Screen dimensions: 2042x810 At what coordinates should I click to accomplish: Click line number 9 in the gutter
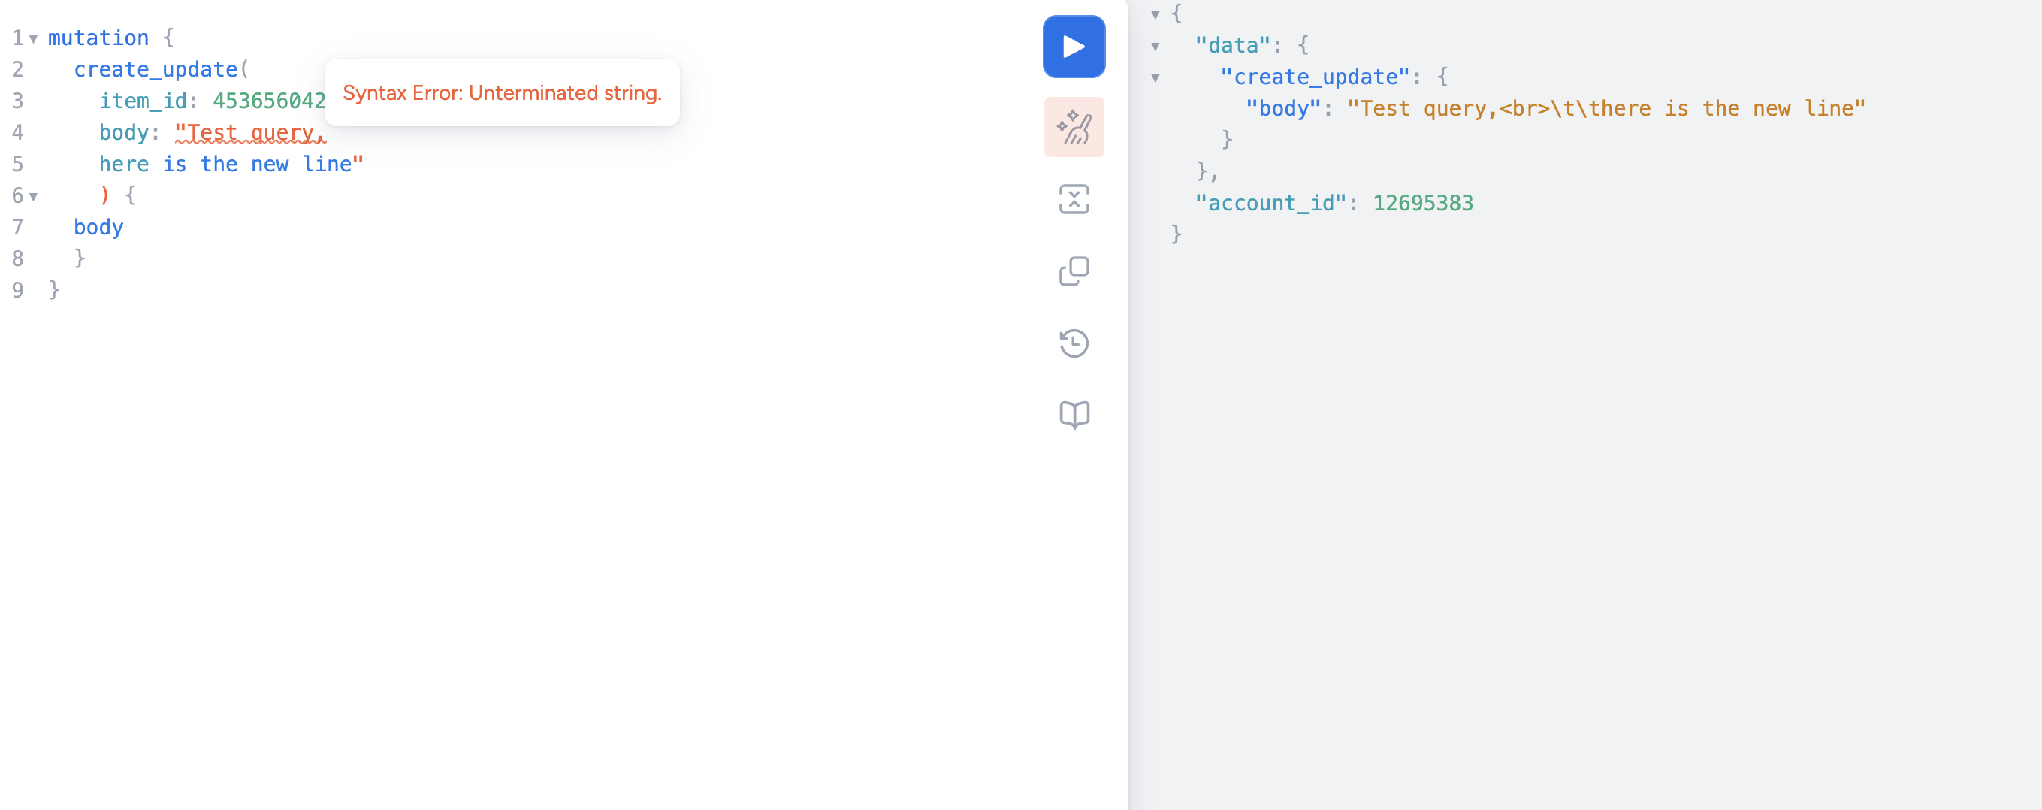click(x=17, y=290)
